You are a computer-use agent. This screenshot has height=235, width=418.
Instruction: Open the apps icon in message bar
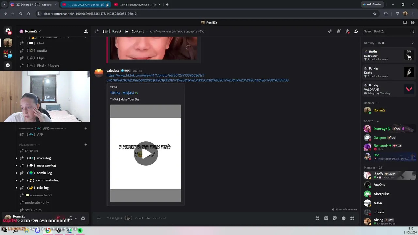point(352,218)
